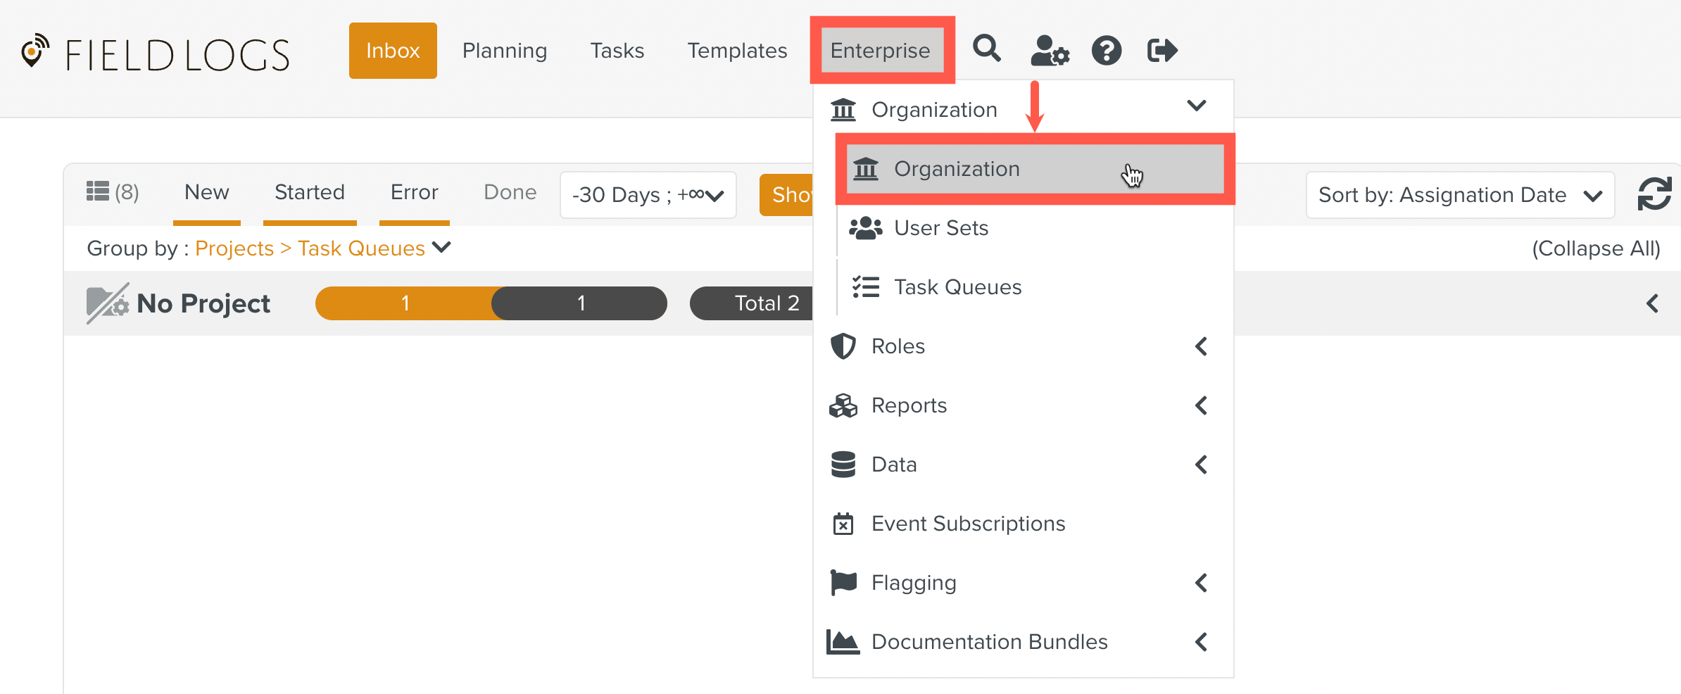1681x694 pixels.
Task: Toggle the New status filter
Action: [x=206, y=192]
